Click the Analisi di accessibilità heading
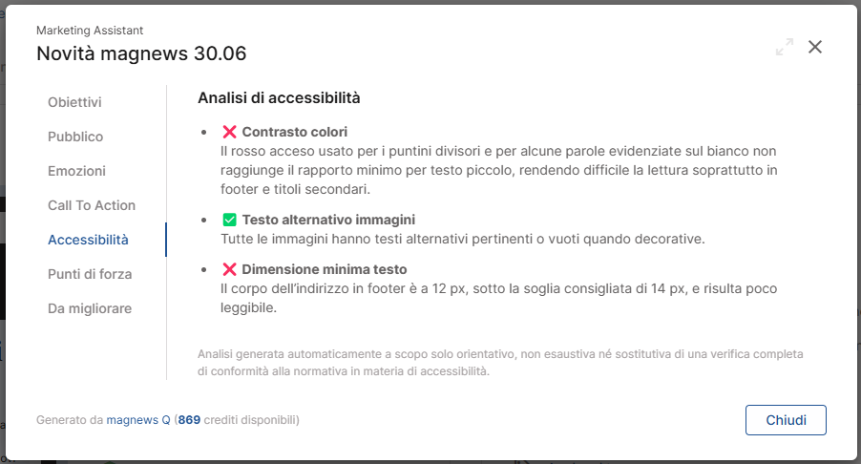 click(279, 97)
